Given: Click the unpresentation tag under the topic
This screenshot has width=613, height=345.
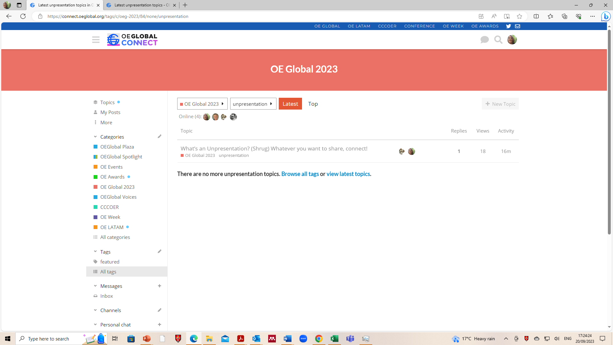Looking at the screenshot, I should pos(234,156).
